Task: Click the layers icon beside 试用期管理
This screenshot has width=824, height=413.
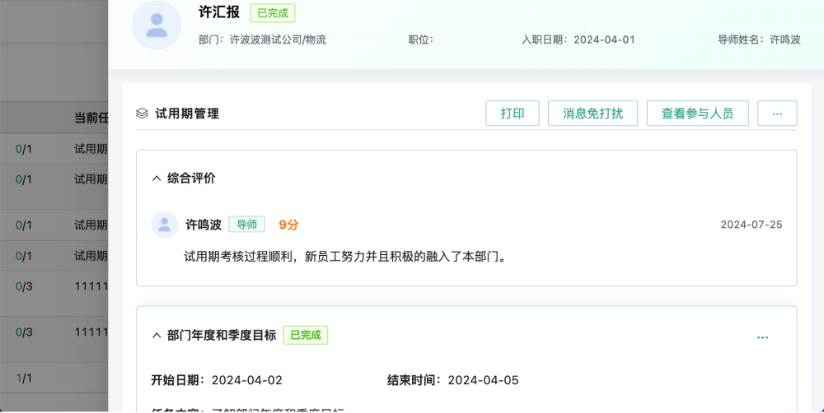Action: pos(142,114)
